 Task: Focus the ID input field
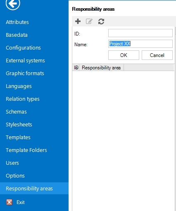coord(140,33)
